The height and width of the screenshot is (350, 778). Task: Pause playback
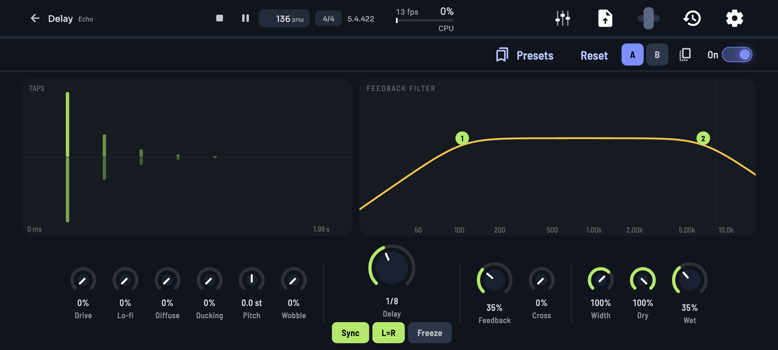pyautogui.click(x=245, y=18)
